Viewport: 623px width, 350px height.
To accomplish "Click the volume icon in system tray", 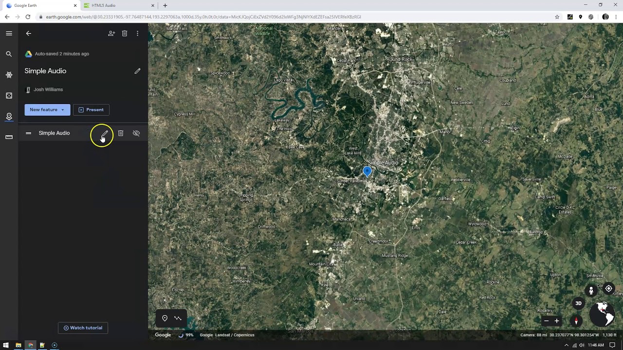I will (582, 345).
